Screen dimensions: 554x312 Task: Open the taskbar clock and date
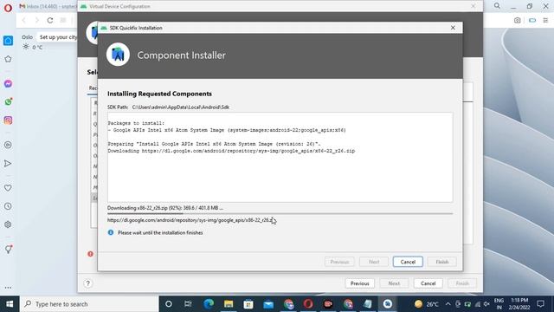click(519, 304)
